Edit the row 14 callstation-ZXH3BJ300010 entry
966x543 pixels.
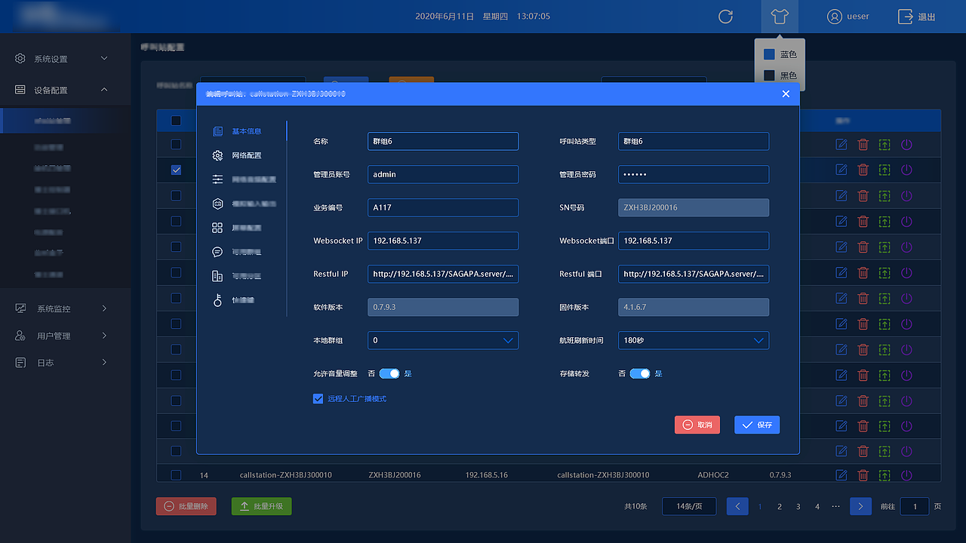click(841, 475)
